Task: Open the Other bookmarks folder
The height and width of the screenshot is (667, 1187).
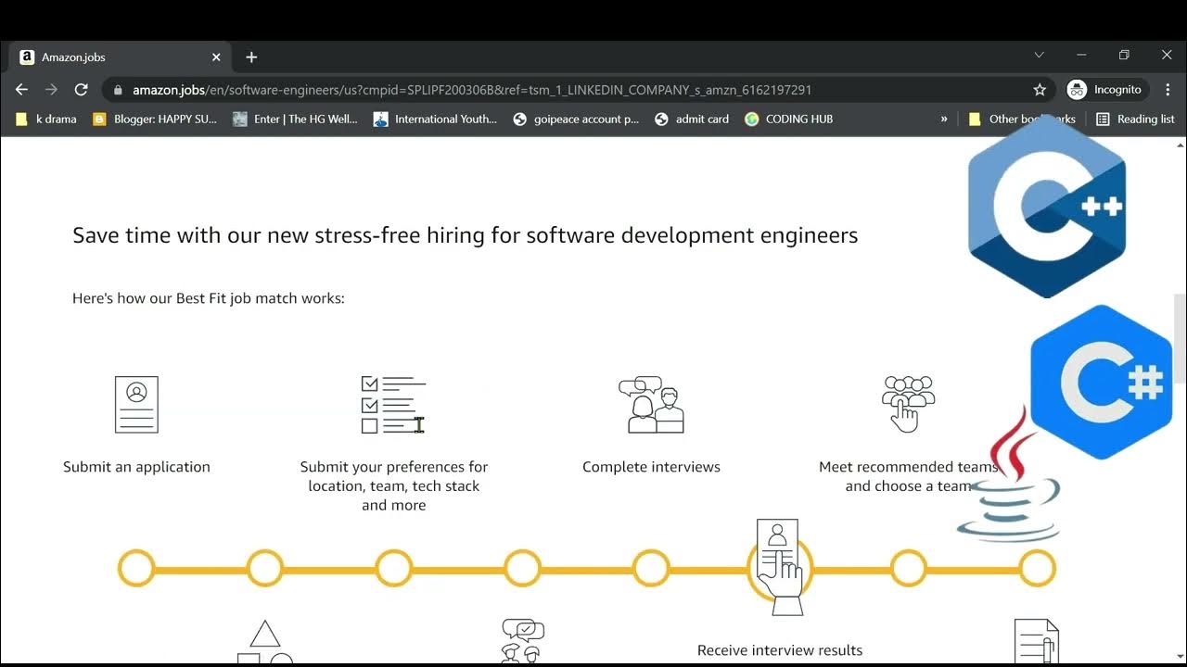Action: tap(1021, 119)
